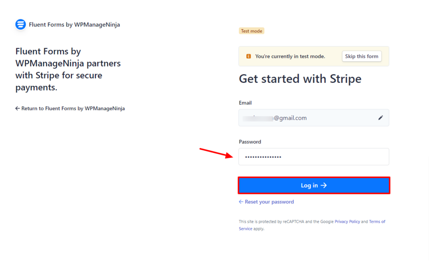Click the blue Log in button

click(314, 186)
